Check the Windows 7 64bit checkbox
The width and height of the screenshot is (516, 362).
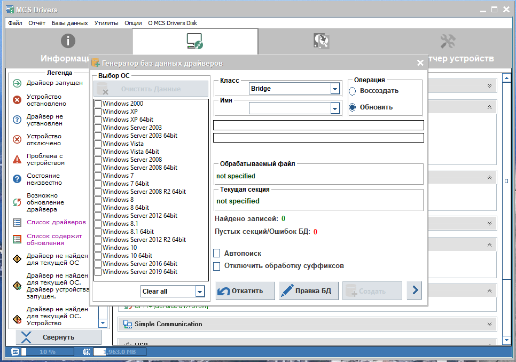tap(98, 184)
